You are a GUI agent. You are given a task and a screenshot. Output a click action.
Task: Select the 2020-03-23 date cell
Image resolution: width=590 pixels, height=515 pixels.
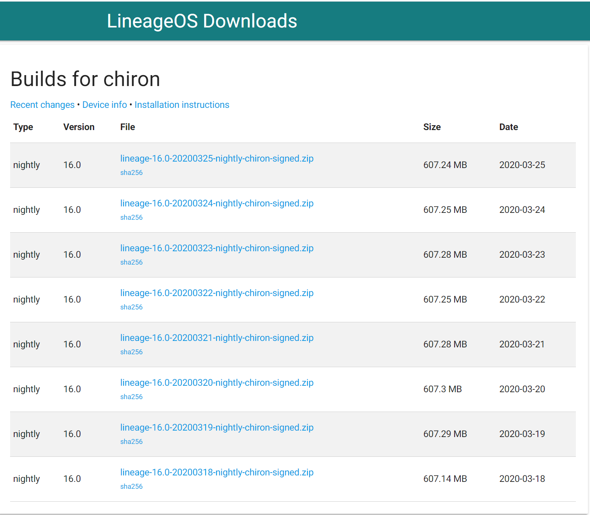click(x=522, y=255)
